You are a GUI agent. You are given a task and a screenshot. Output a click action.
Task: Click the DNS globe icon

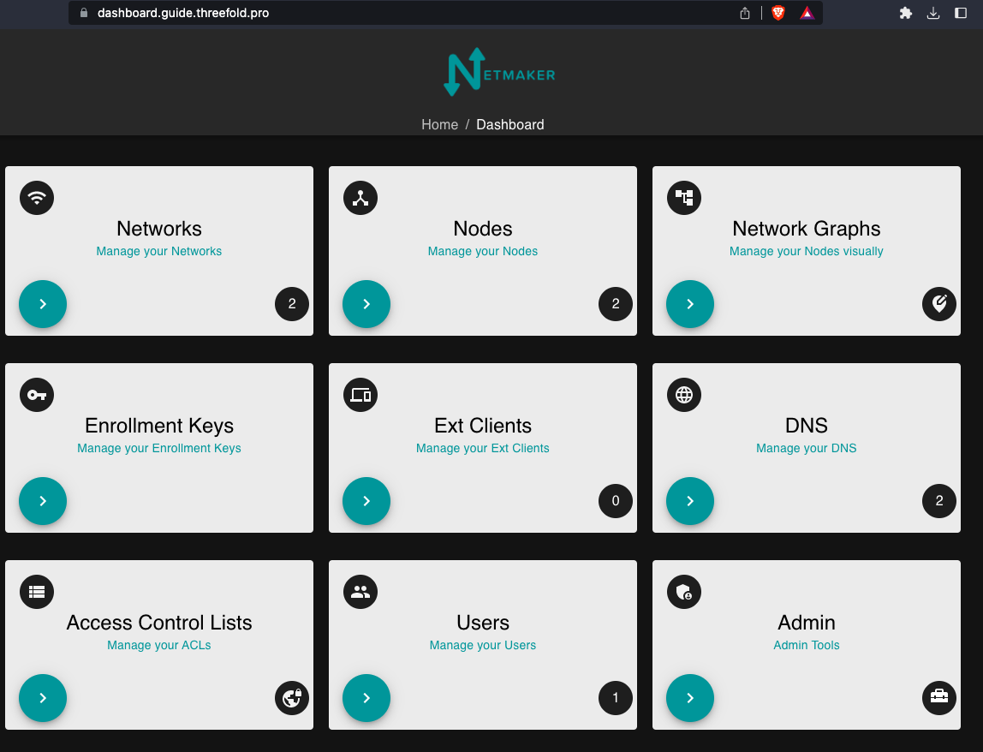pyautogui.click(x=684, y=395)
